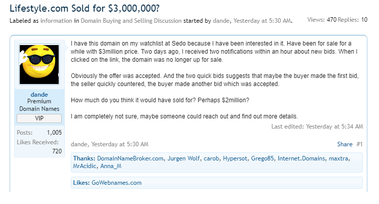Open MrAcidic profile link
Viewport: 379px width, 204px height.
pos(87,166)
